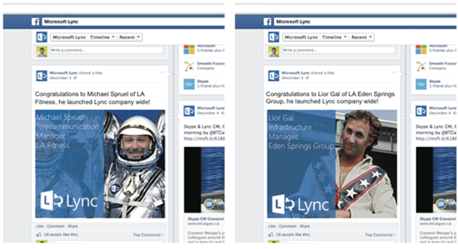Click Skype page name, Lior Gal screenshot
The height and width of the screenshot is (249, 458).
pos(435,81)
